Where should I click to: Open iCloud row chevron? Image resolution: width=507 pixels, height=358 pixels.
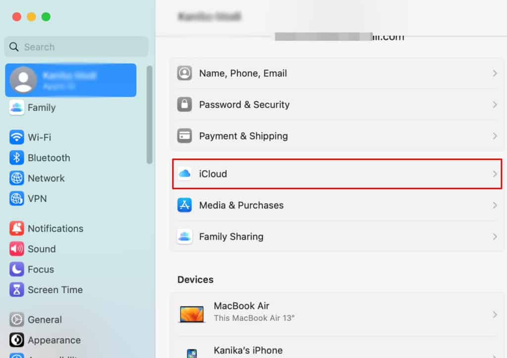(x=495, y=174)
